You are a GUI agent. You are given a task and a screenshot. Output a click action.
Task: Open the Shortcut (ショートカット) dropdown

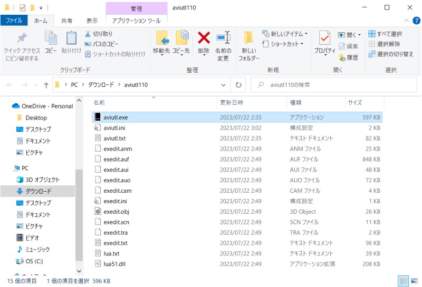coord(283,44)
